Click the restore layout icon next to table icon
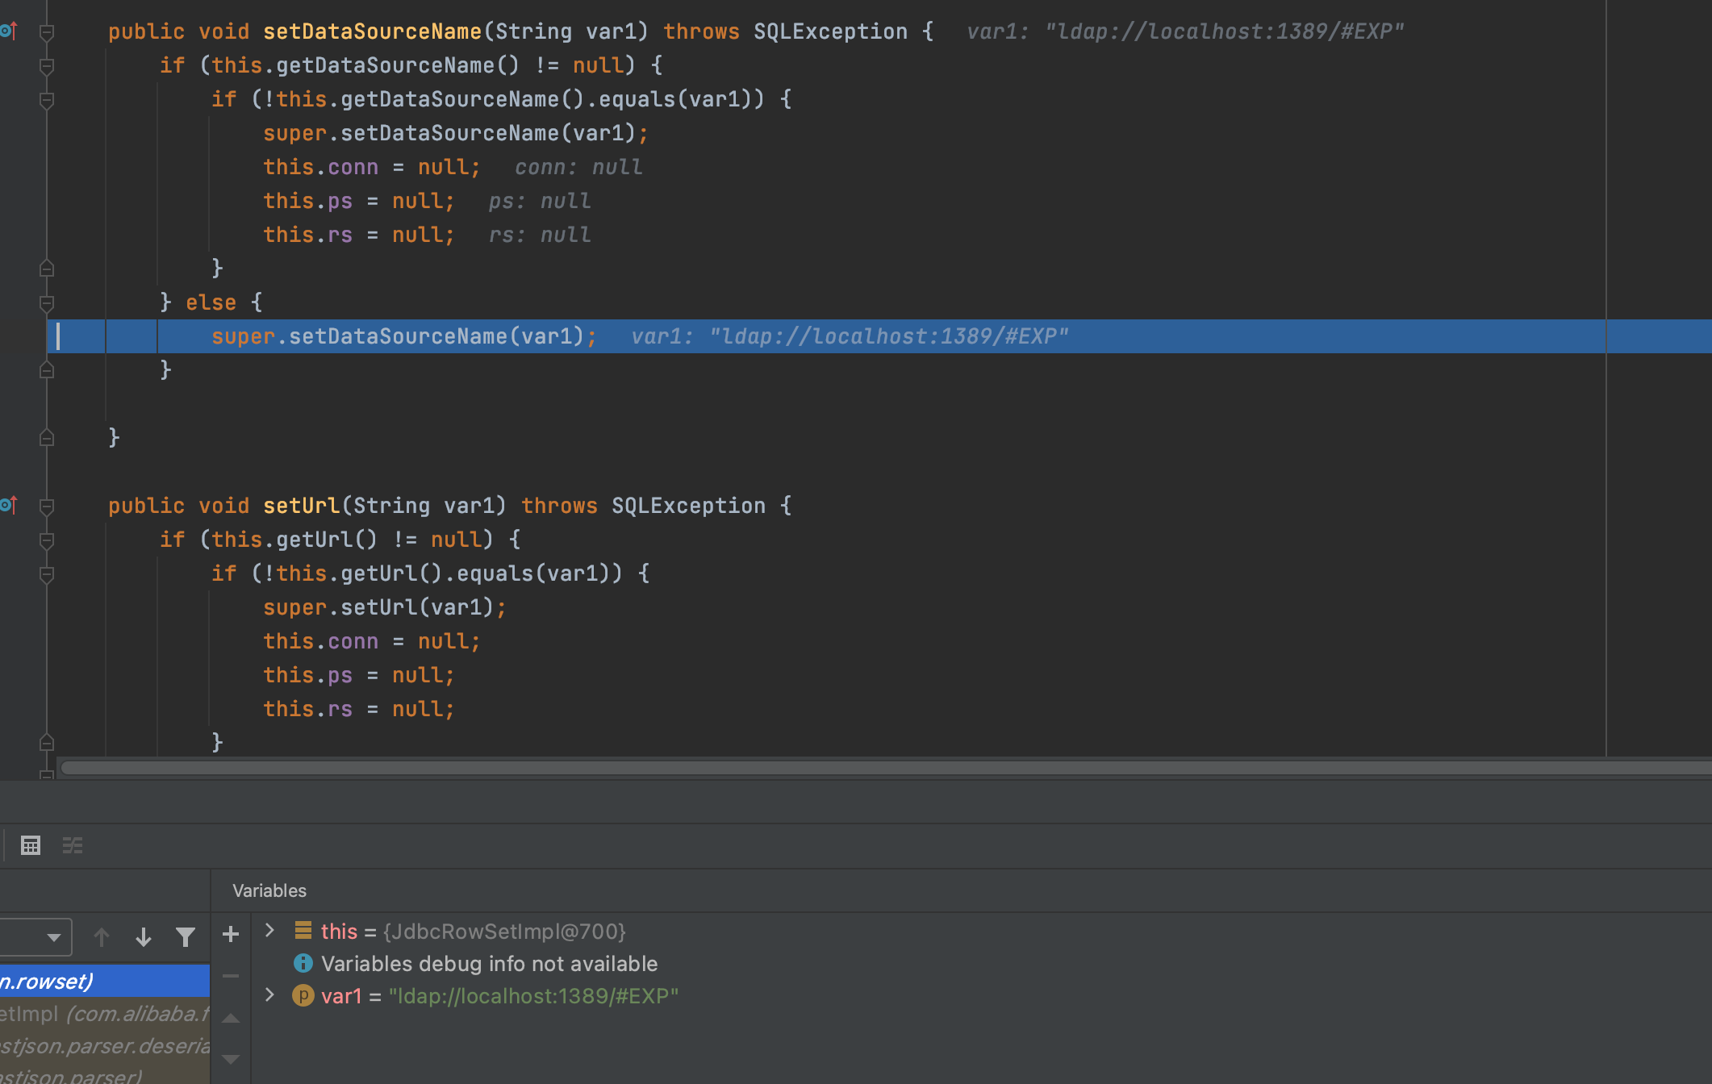1712x1084 pixels. pyautogui.click(x=73, y=845)
